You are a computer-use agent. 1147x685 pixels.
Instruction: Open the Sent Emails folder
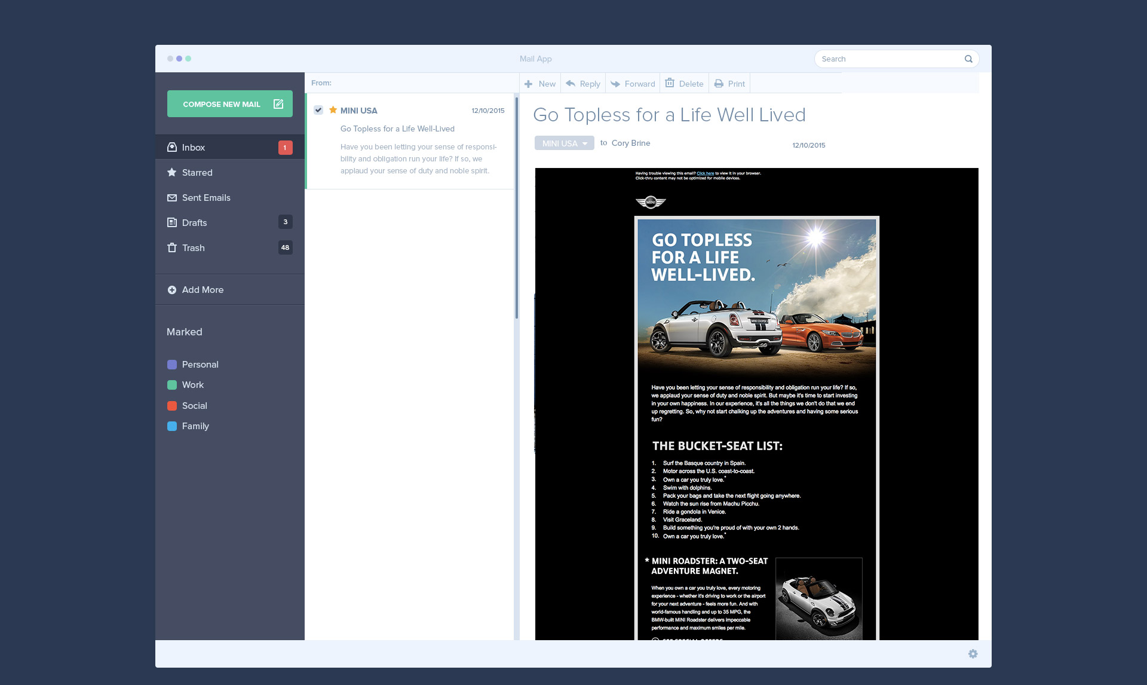pos(230,197)
